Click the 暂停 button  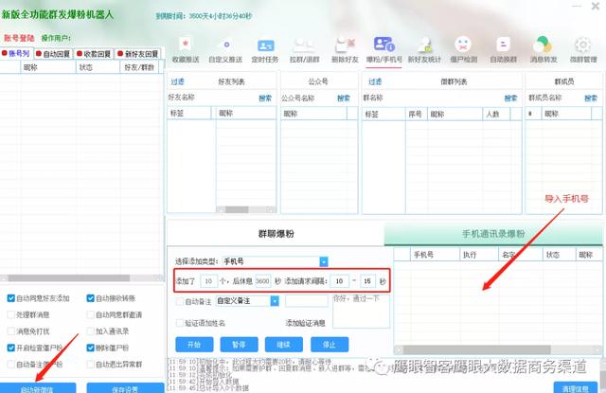240,345
